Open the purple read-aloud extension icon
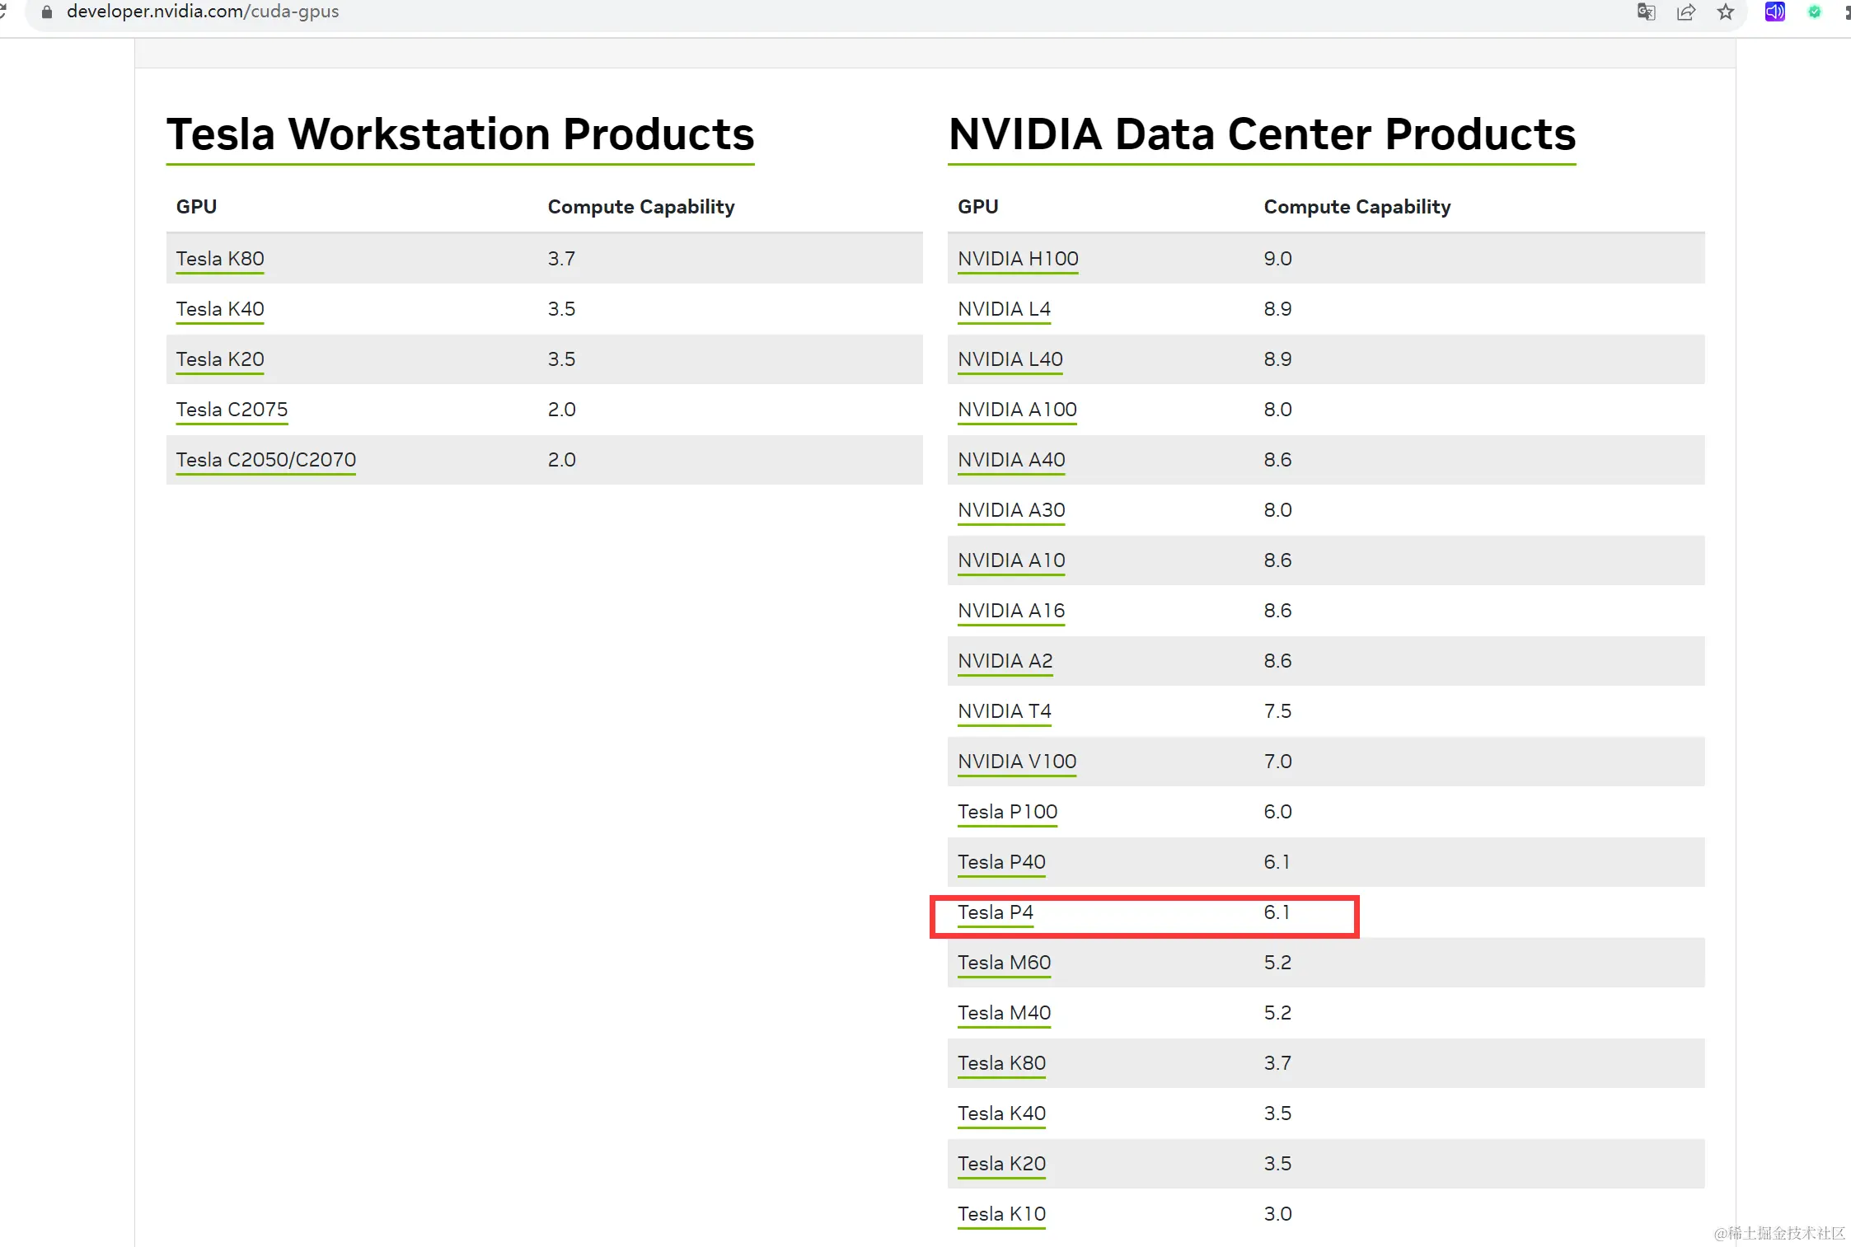The height and width of the screenshot is (1247, 1851). point(1774,12)
